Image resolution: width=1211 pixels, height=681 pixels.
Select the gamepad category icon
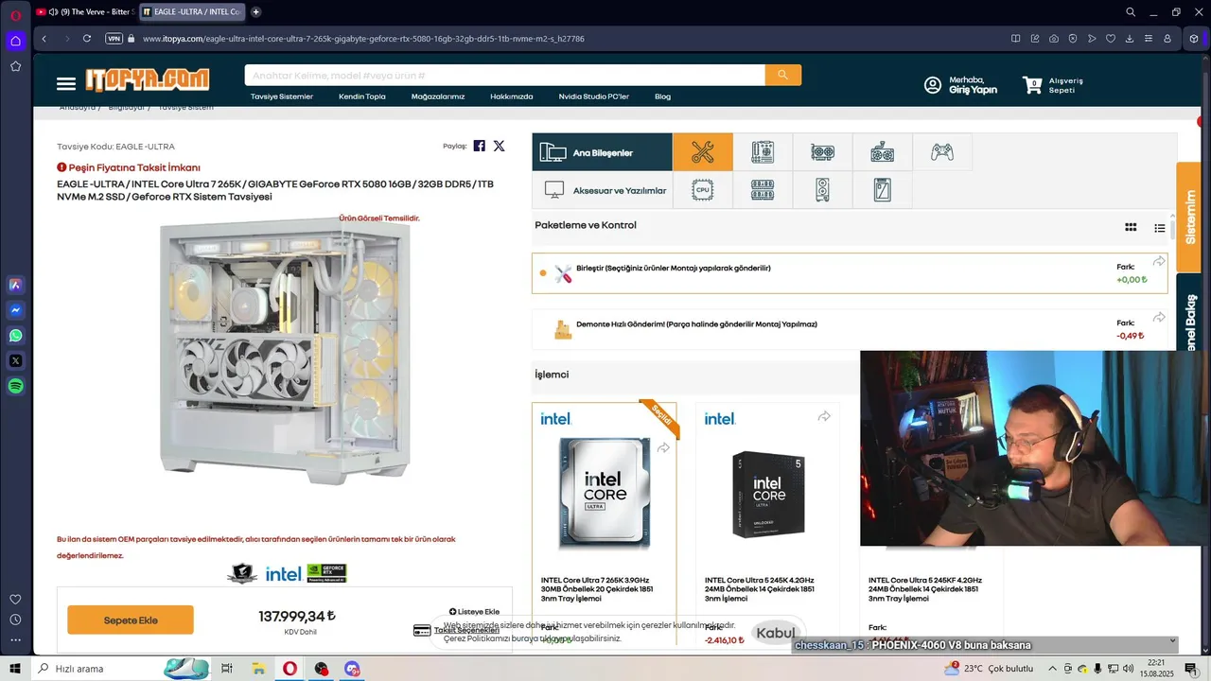pos(941,151)
